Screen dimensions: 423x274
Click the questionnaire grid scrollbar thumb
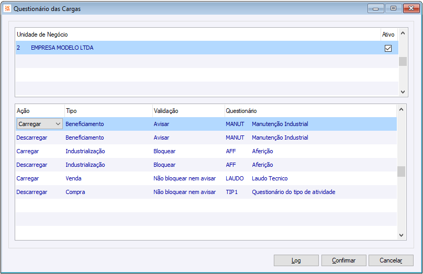click(401, 172)
